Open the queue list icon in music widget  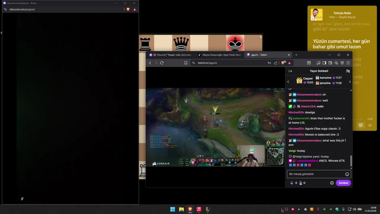370,125
